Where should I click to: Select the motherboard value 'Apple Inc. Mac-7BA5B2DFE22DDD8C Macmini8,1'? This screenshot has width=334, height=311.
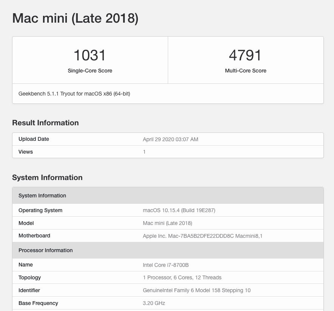[203, 236]
